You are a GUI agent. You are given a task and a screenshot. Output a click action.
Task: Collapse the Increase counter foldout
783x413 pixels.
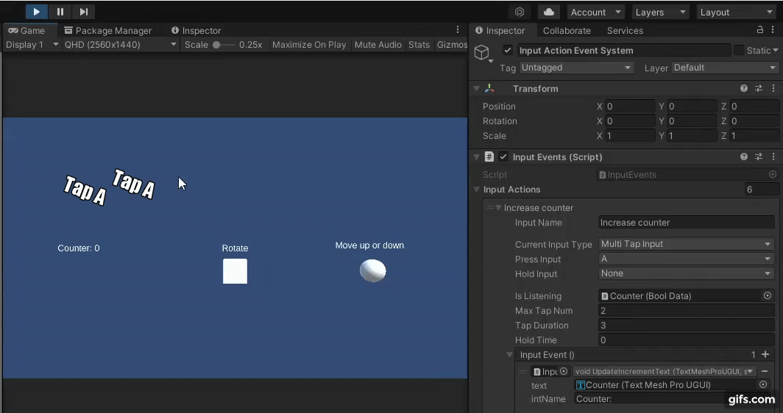point(498,208)
